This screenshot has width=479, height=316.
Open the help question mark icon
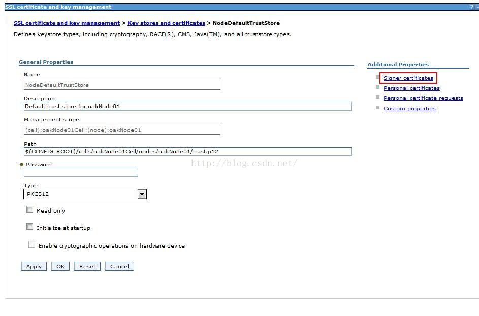pyautogui.click(x=472, y=7)
